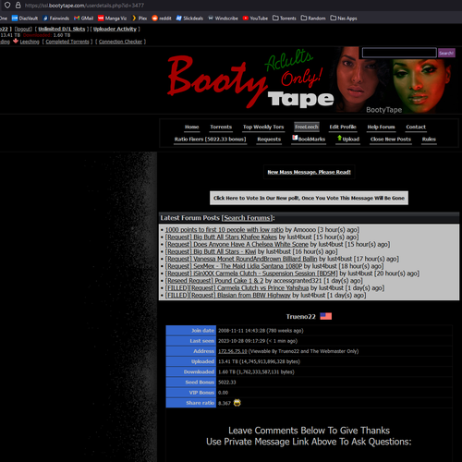Click Close New Posts in the nav
The width and height of the screenshot is (462, 462).
[x=391, y=140]
